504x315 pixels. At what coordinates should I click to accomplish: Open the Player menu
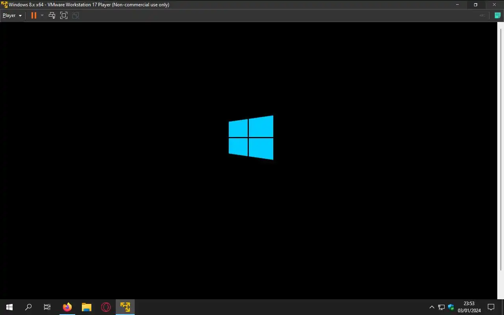[12, 15]
